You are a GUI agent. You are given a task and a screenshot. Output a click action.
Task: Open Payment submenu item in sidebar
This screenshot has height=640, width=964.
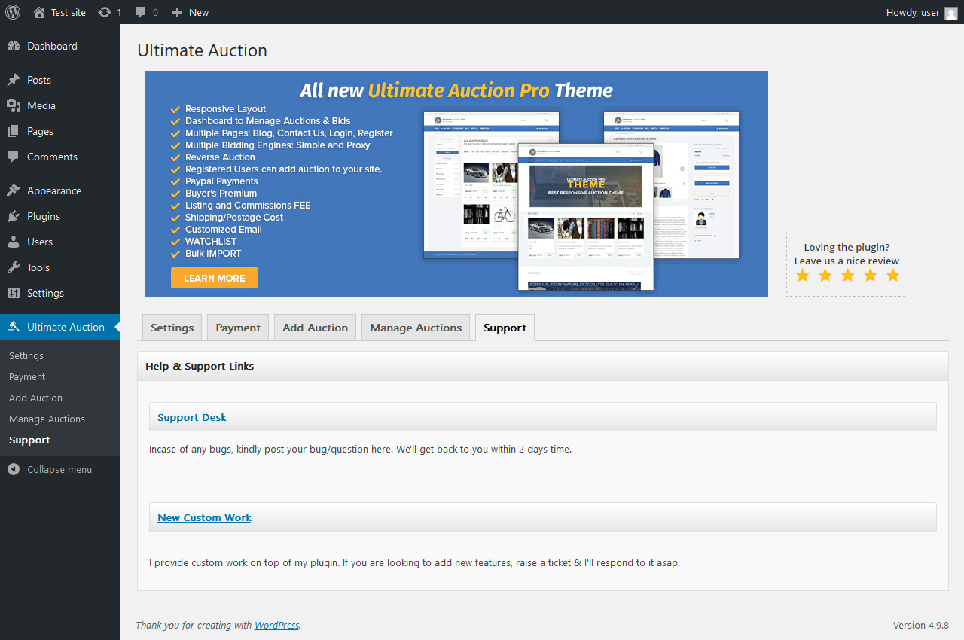pos(27,376)
